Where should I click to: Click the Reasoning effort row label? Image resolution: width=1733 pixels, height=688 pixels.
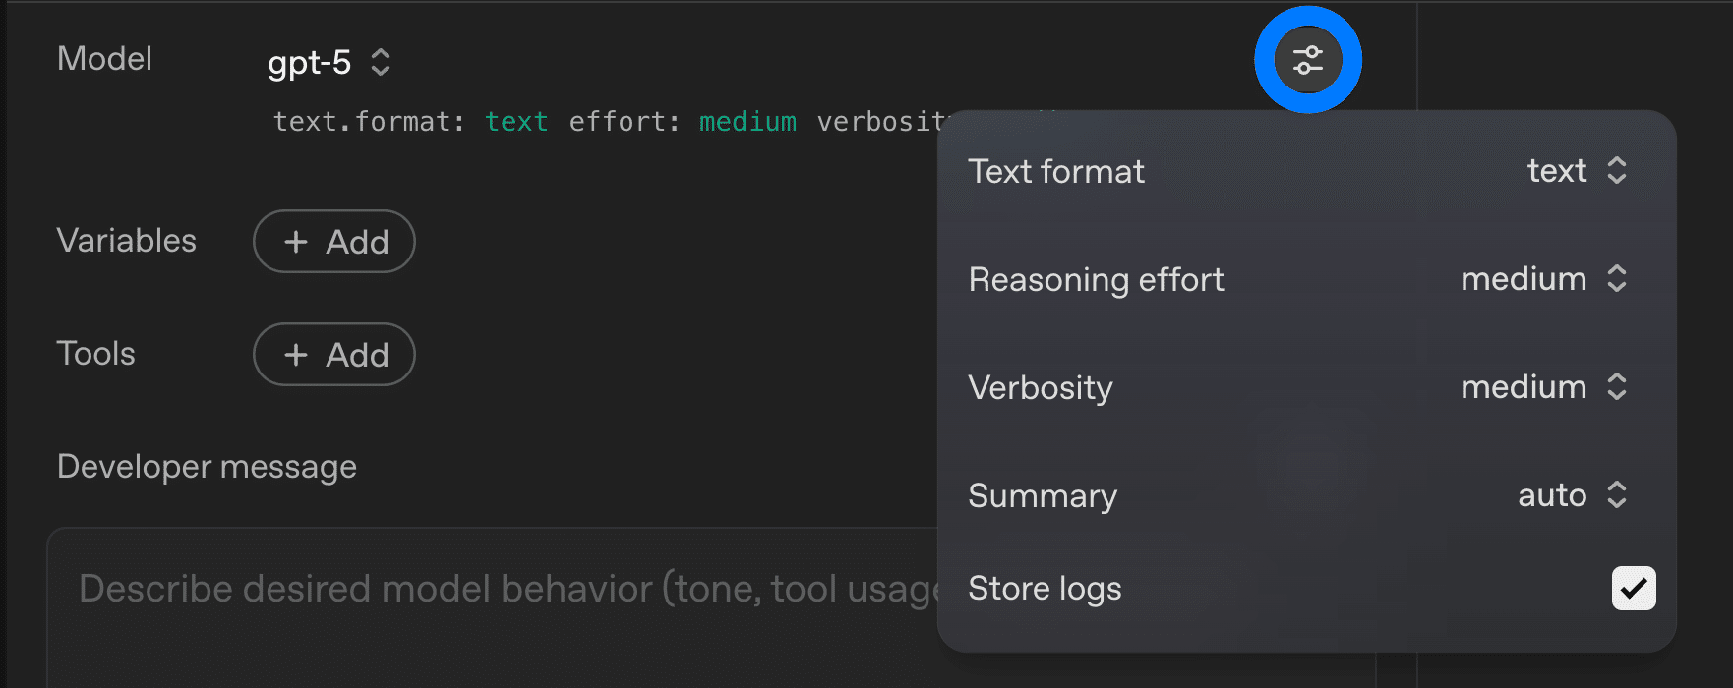(1096, 280)
